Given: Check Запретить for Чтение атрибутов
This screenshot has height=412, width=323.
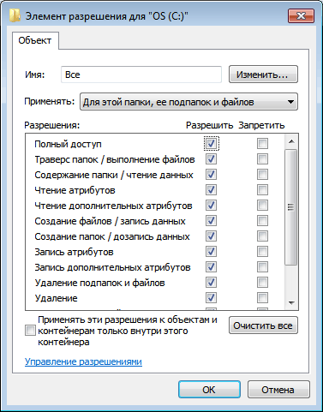Looking at the screenshot, I should pyautogui.click(x=262, y=189).
